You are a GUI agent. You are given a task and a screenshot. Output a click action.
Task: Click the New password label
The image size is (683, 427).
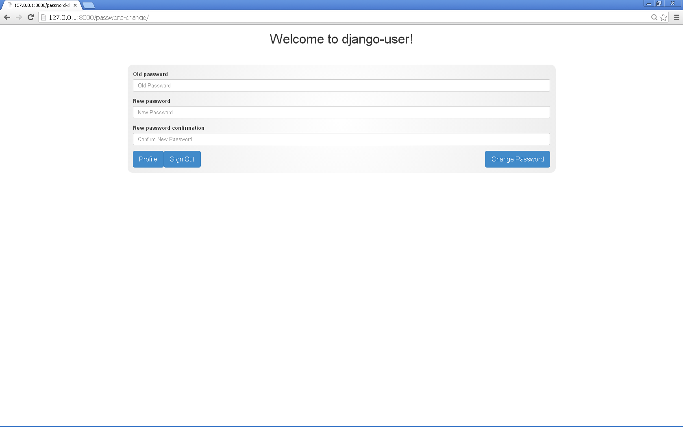point(152,101)
